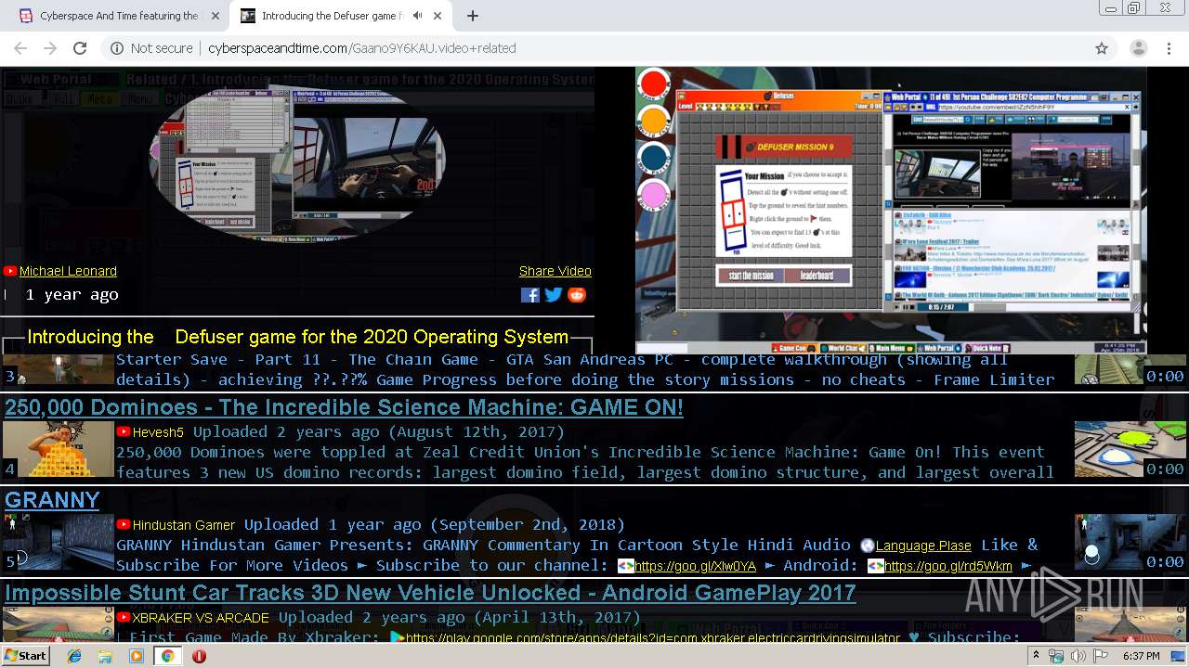This screenshot has height=668, width=1189.
Task: Click 'Introducing the Defuser game' heading text
Action: tap(297, 337)
